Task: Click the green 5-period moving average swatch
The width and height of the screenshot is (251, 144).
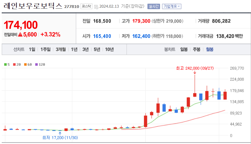Action: pos(5,64)
